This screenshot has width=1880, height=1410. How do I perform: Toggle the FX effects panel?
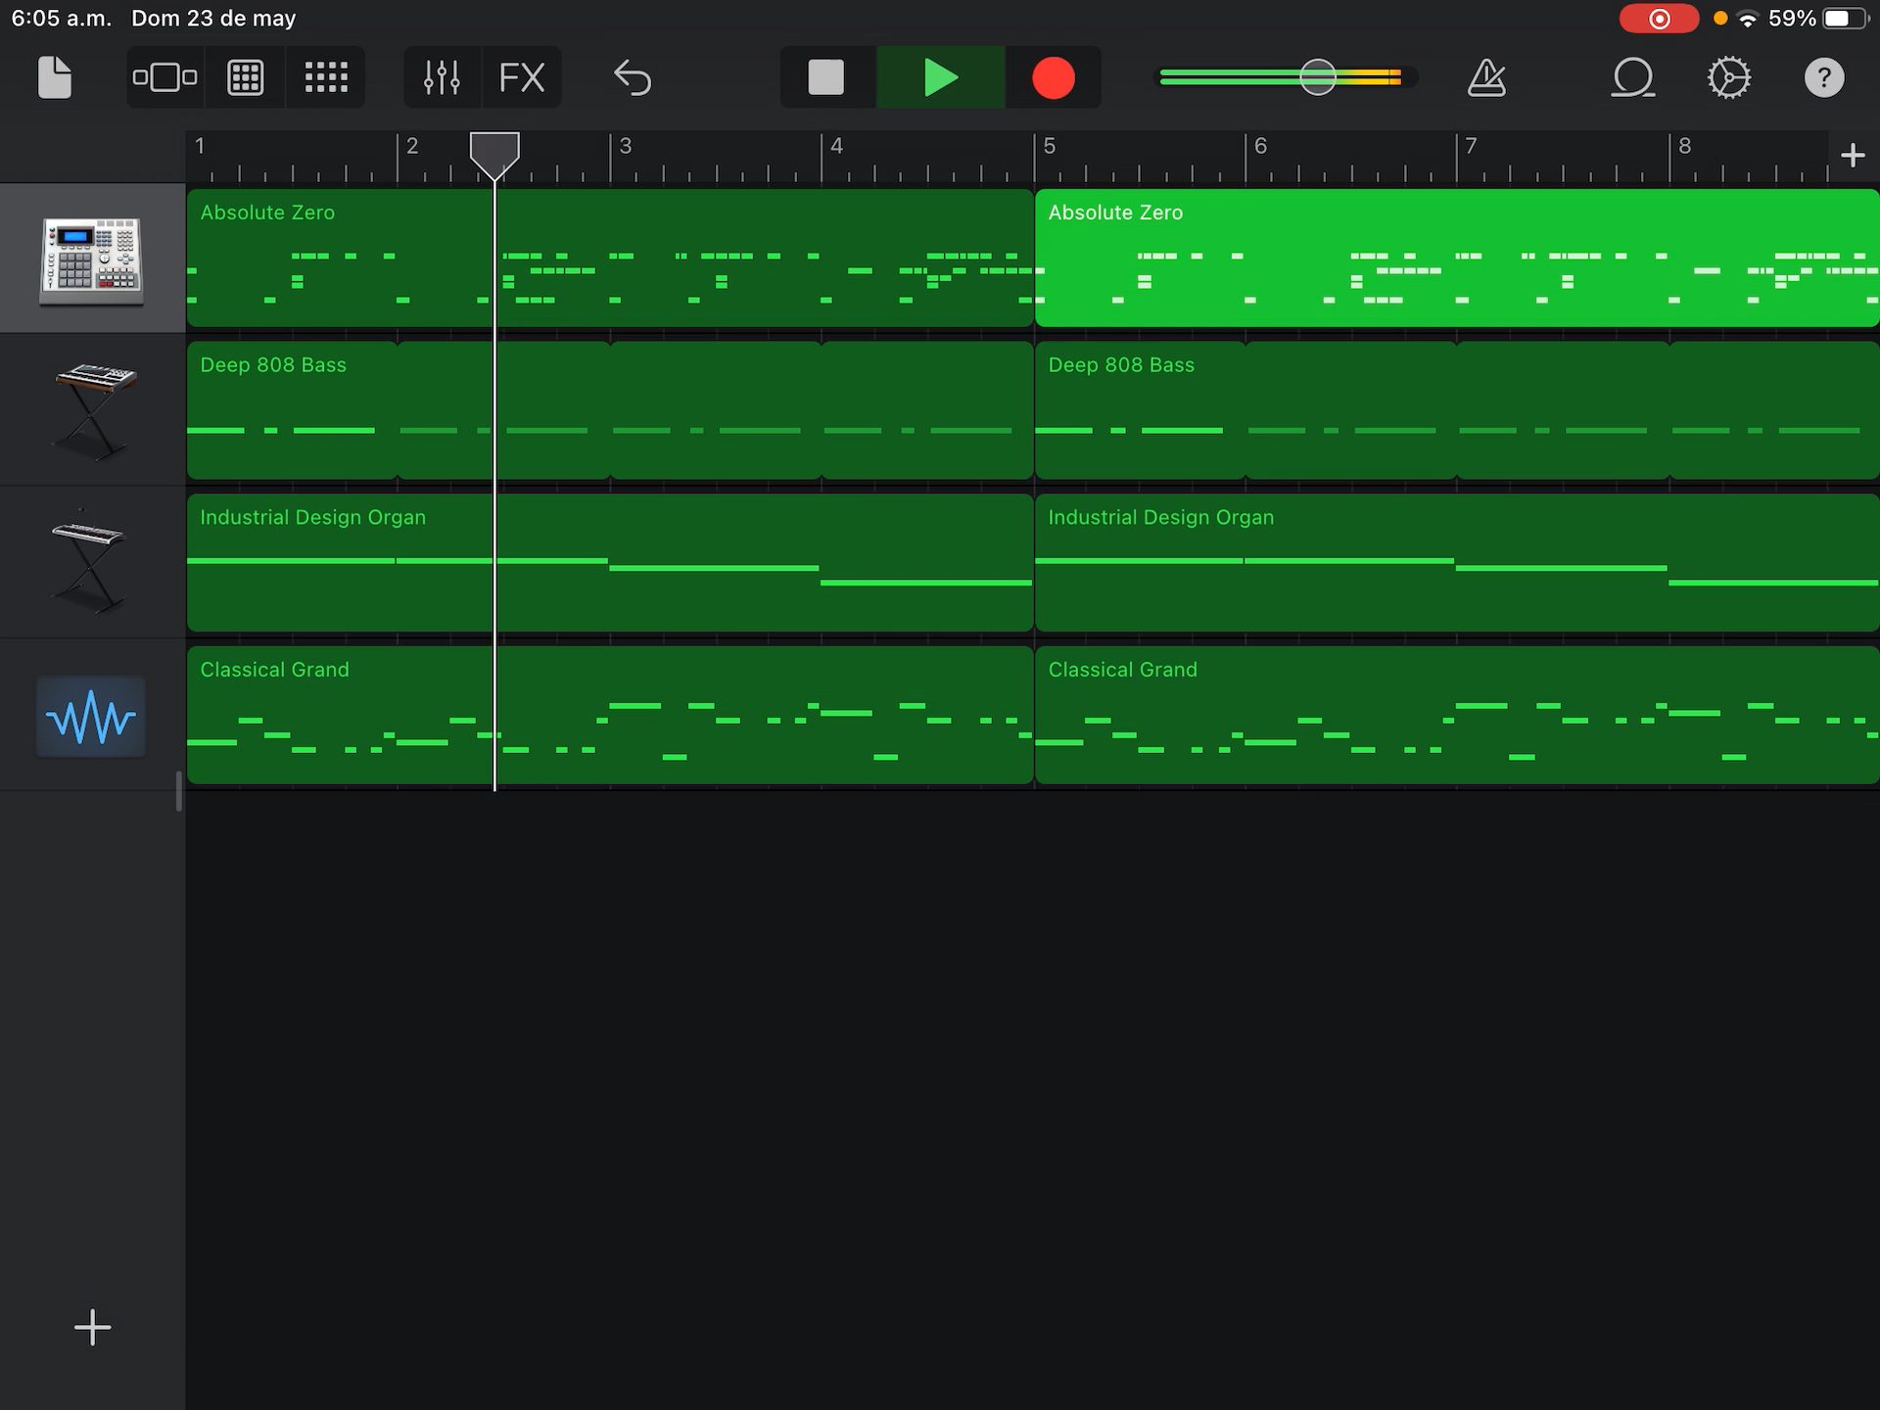522,77
